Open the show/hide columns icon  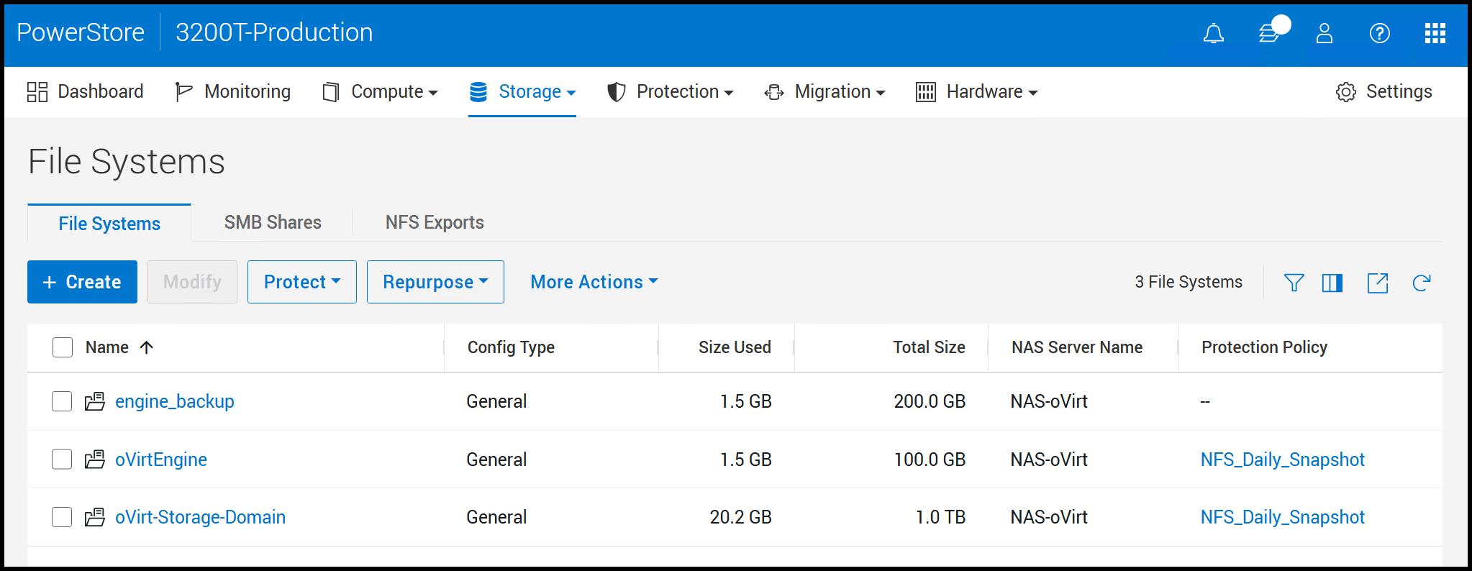pyautogui.click(x=1332, y=283)
